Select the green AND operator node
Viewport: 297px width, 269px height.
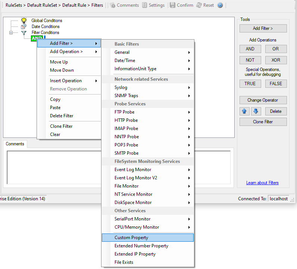click(x=37, y=38)
